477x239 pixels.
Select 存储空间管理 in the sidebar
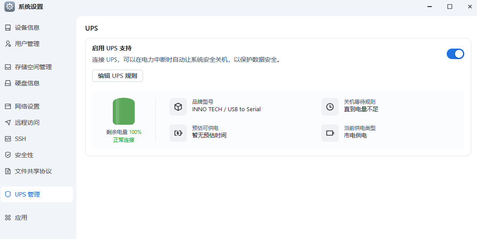[37, 67]
